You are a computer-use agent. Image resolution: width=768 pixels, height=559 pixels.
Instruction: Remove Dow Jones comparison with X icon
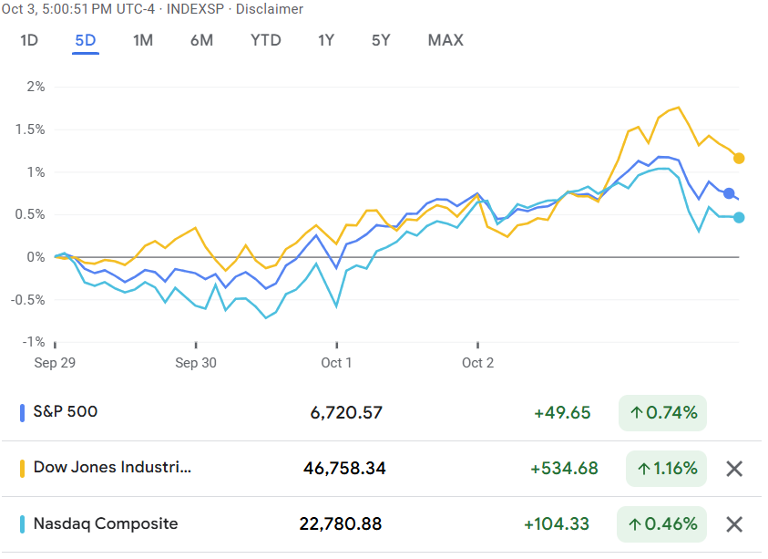tap(734, 469)
